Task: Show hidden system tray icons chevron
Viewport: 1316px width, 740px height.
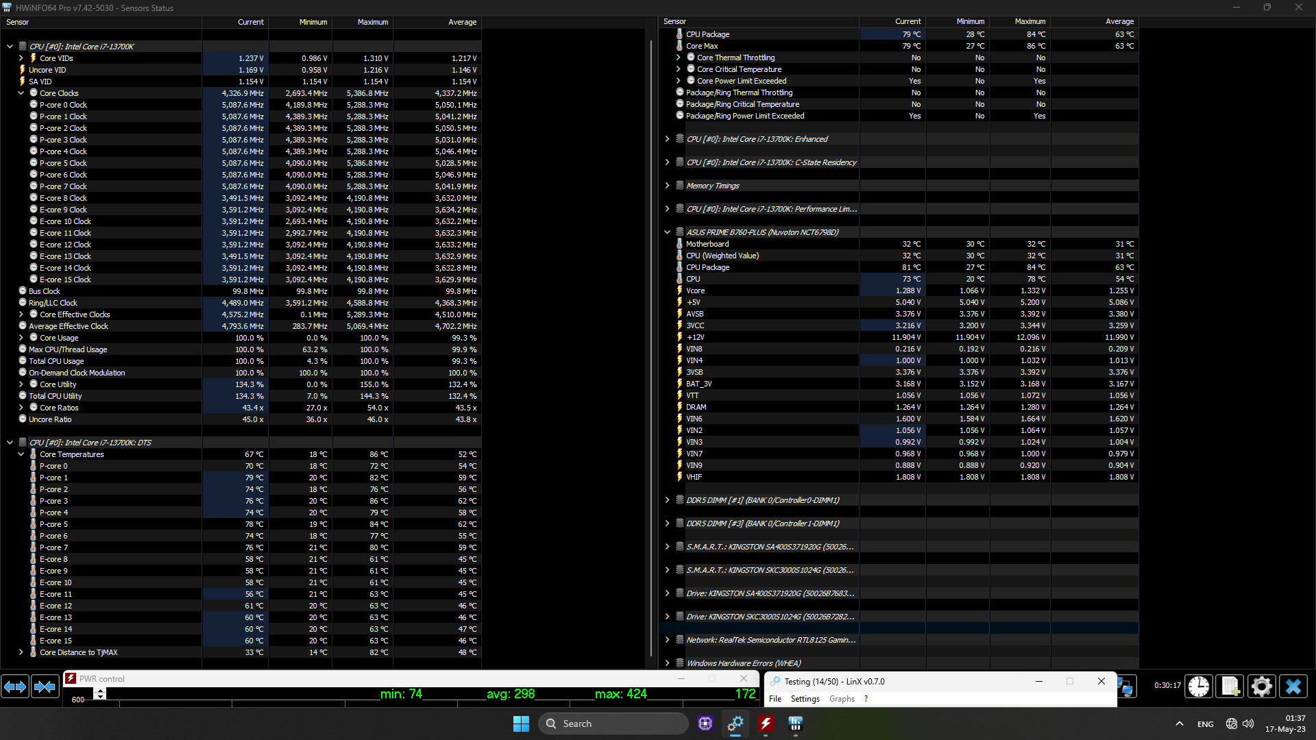Action: tap(1179, 724)
